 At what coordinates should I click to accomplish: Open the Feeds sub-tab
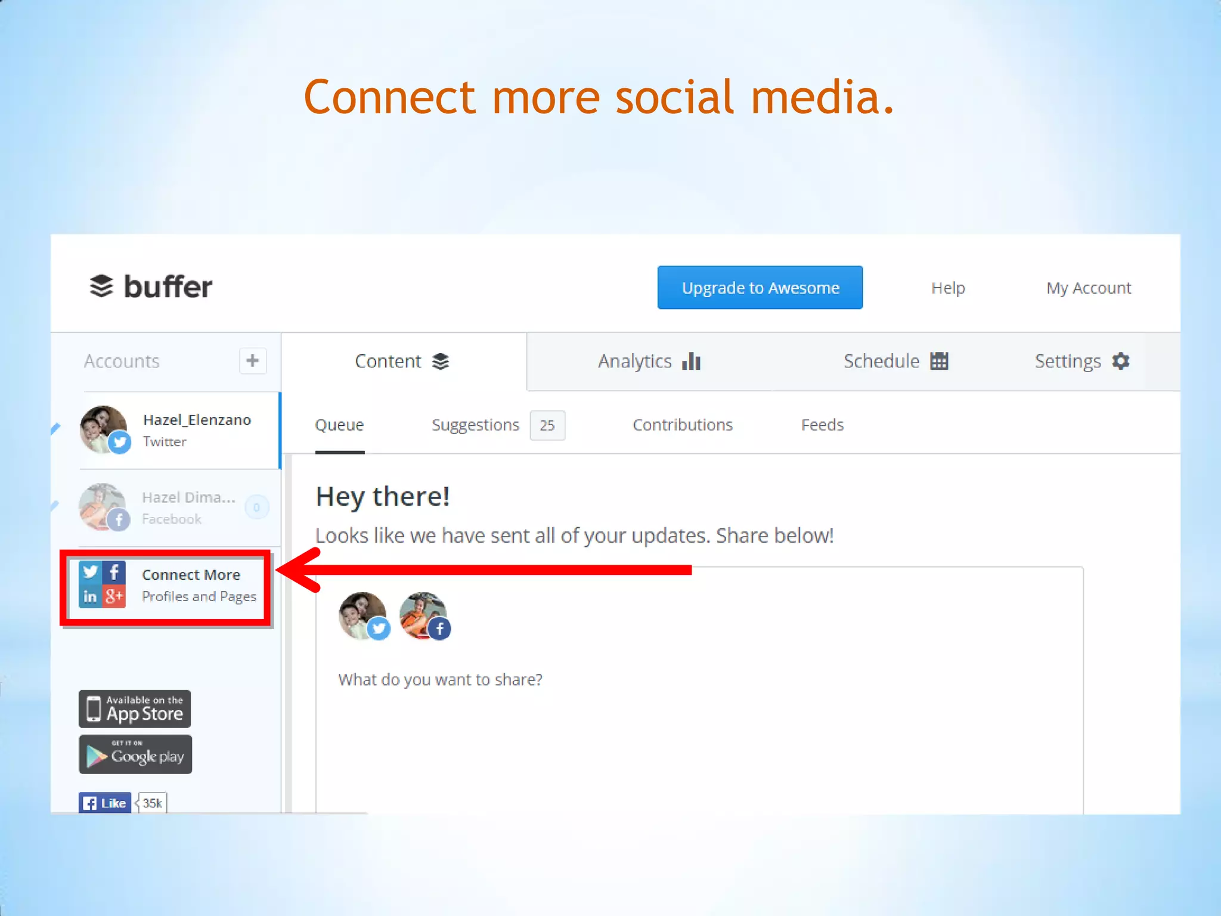822,425
